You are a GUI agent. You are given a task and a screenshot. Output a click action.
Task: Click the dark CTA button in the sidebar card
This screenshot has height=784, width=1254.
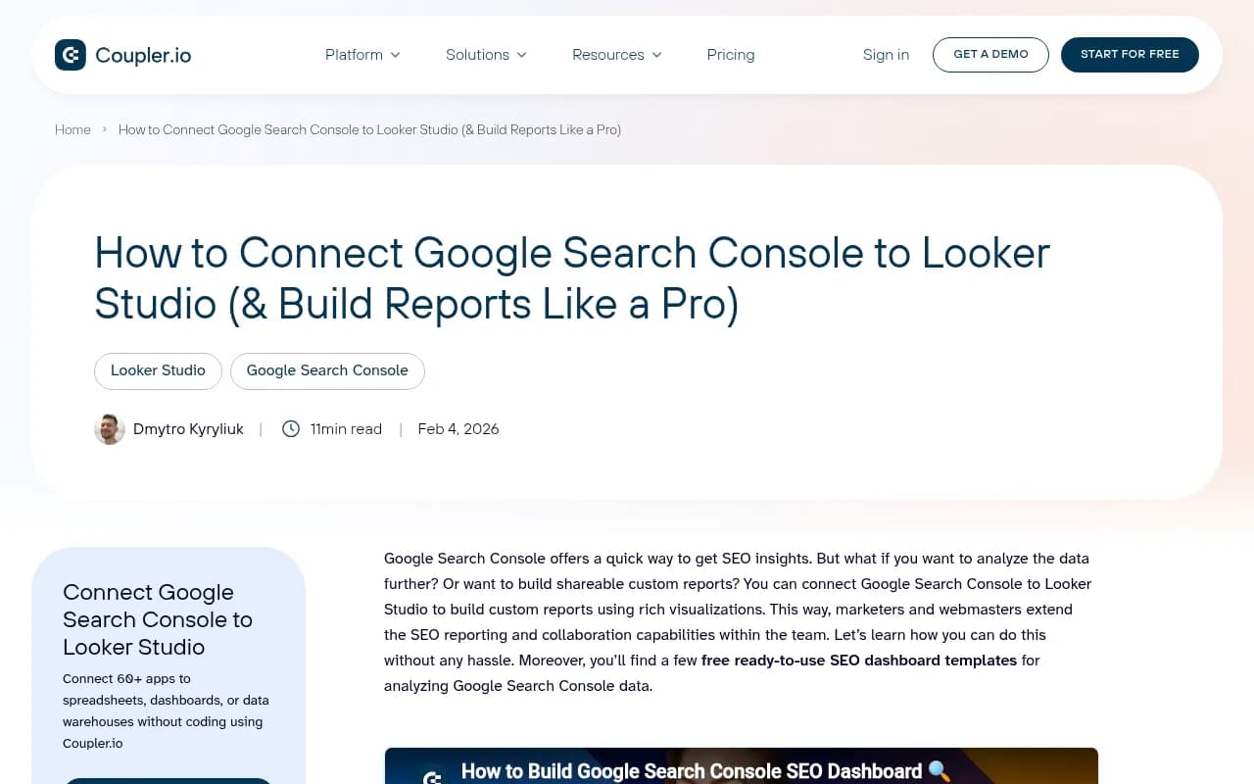[x=168, y=782]
